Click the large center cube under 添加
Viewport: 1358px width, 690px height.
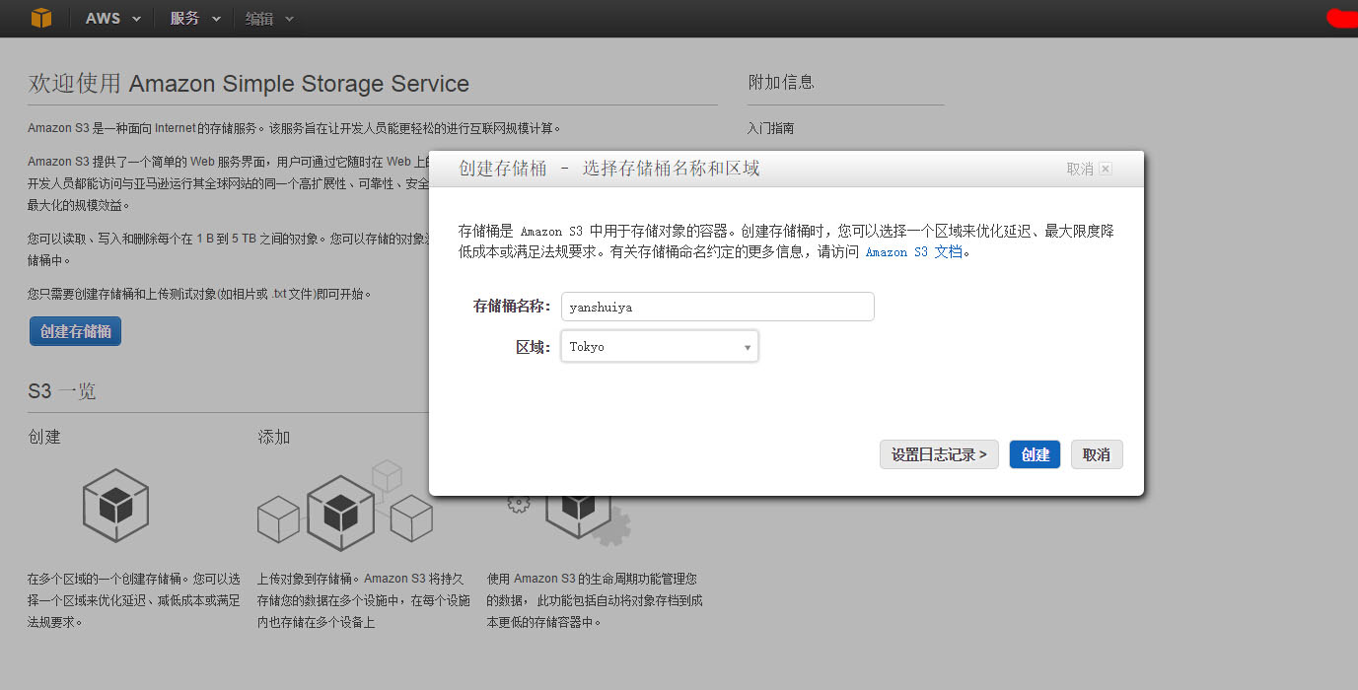[340, 512]
